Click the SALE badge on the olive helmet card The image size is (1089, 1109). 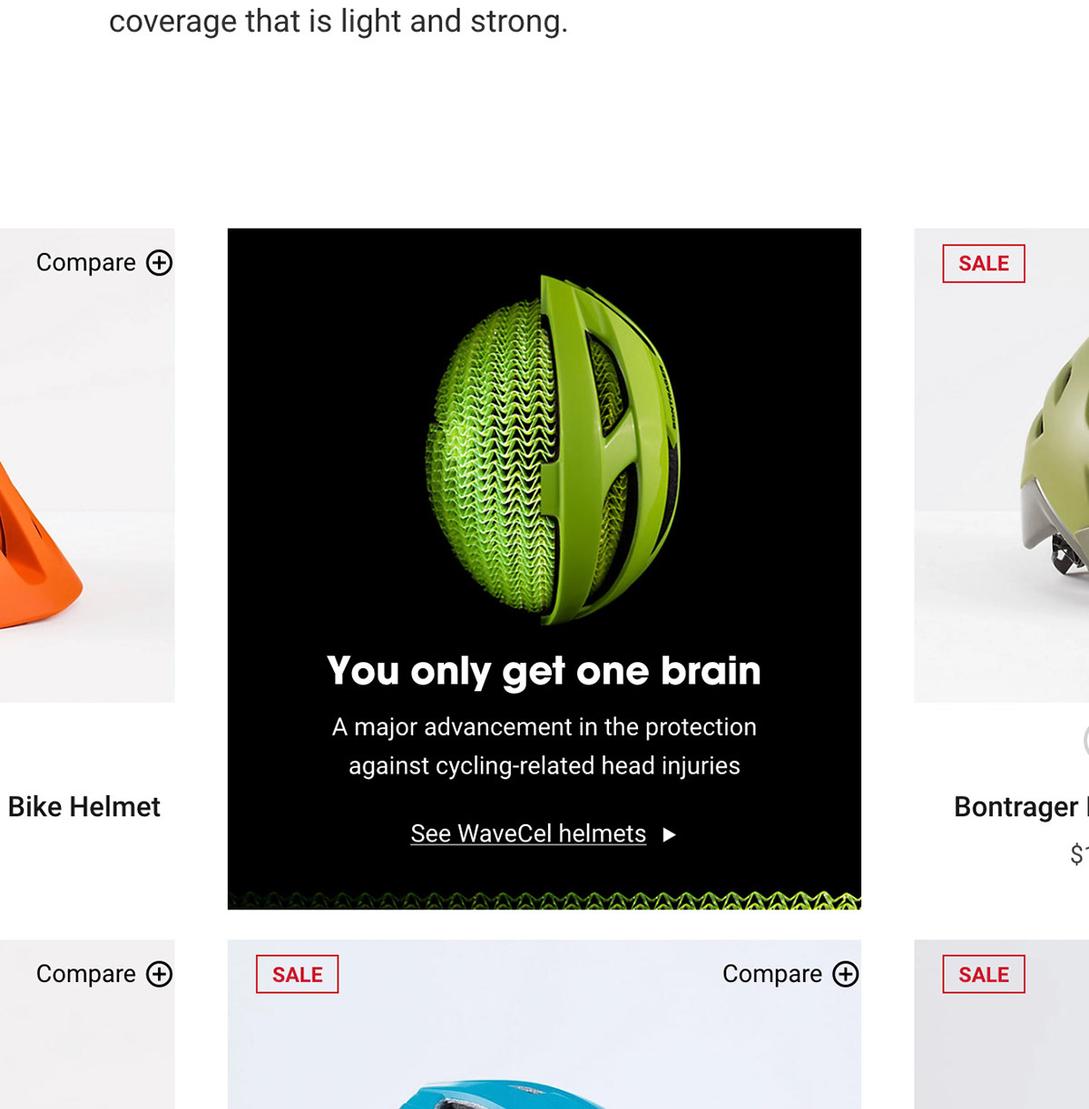[984, 264]
